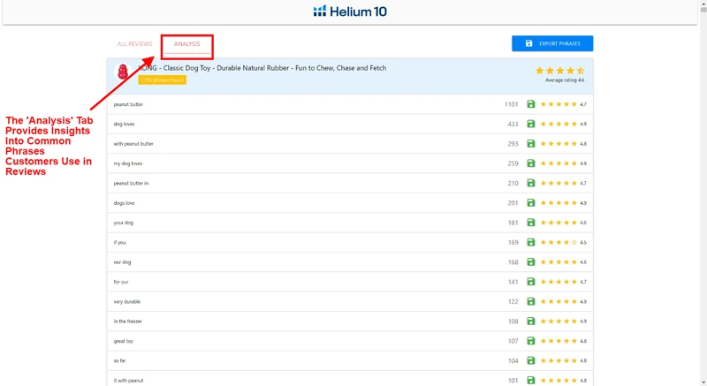Save the 'my dog loves' phrase icon
The height and width of the screenshot is (386, 707).
(x=531, y=163)
